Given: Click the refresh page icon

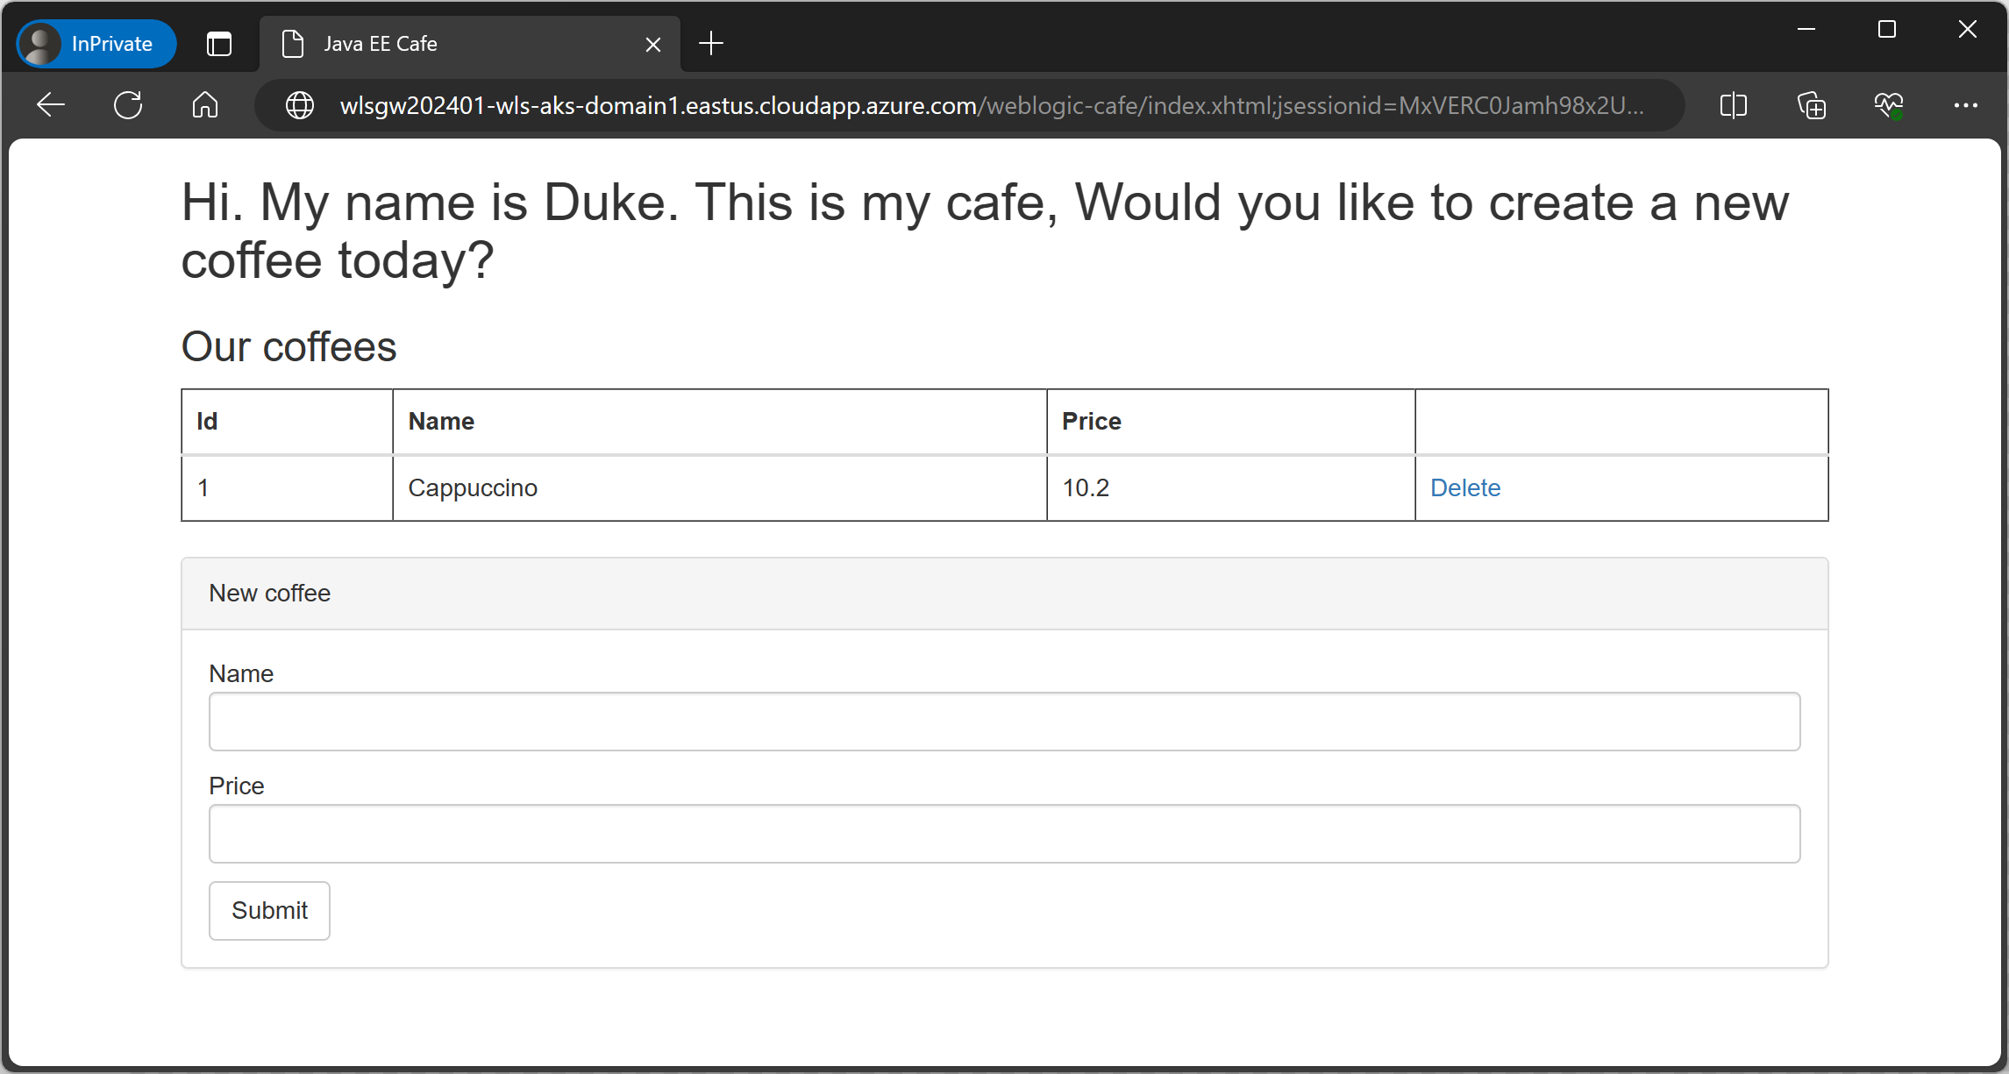Looking at the screenshot, I should tap(127, 106).
